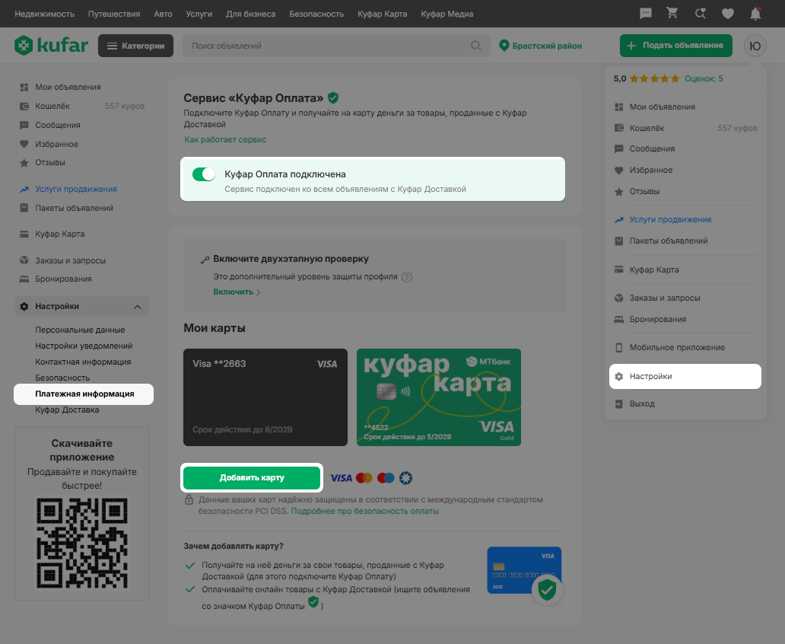
Task: Focus the Поиск объявлений search field
Action: pyautogui.click(x=336, y=46)
